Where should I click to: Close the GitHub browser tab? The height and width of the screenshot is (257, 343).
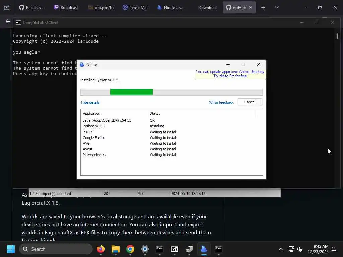tap(250, 7)
